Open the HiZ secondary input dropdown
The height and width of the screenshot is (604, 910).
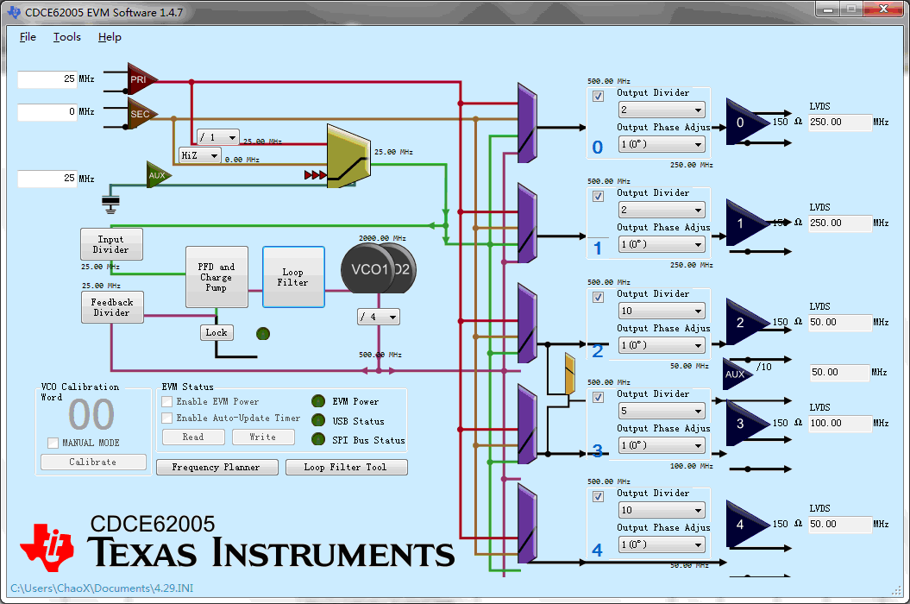[200, 155]
